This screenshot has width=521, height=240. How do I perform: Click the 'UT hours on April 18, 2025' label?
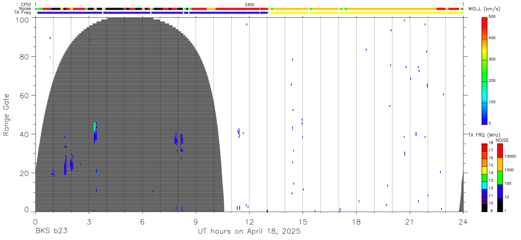pos(249,232)
